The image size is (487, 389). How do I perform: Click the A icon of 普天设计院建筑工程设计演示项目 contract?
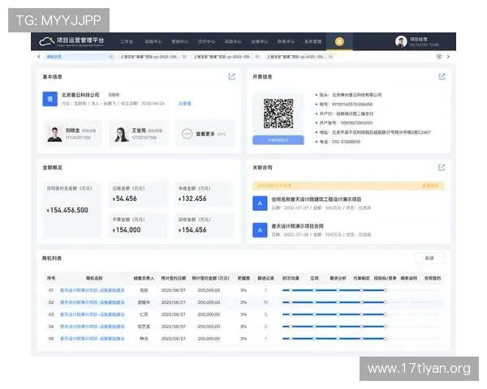pos(260,203)
